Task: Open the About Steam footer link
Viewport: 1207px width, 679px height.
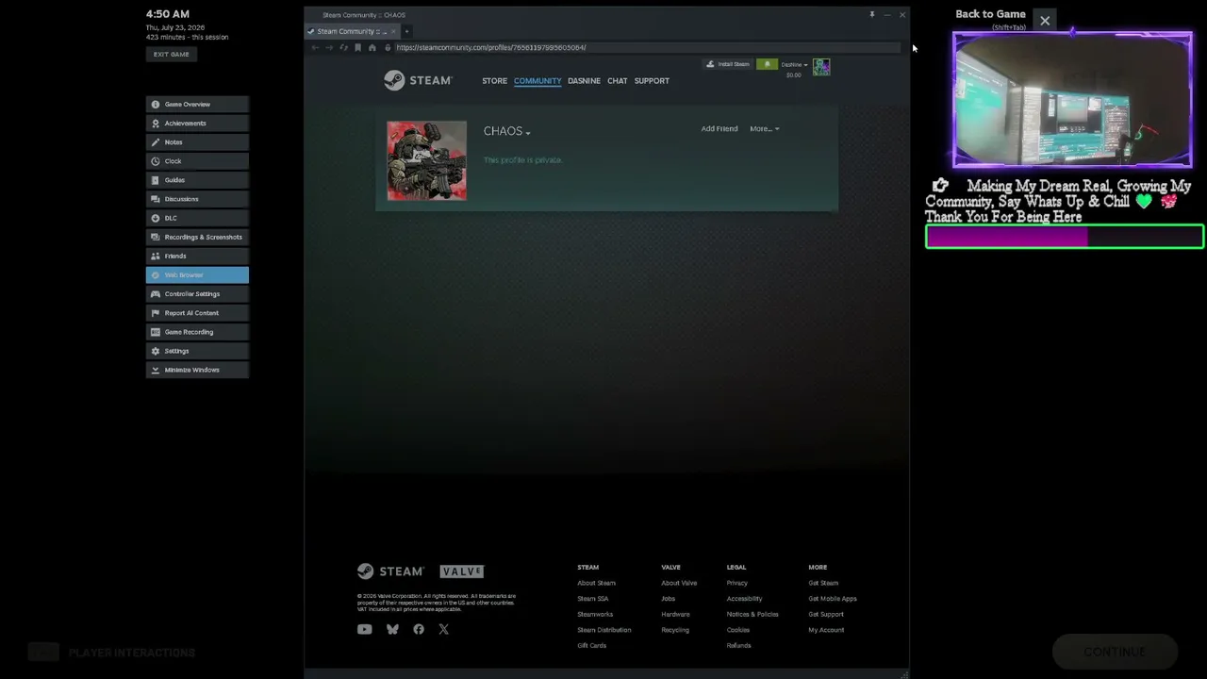Action: pos(596,583)
